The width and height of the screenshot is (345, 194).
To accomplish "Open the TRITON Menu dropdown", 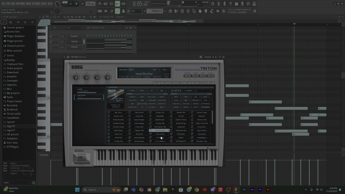I will coord(165,70).
